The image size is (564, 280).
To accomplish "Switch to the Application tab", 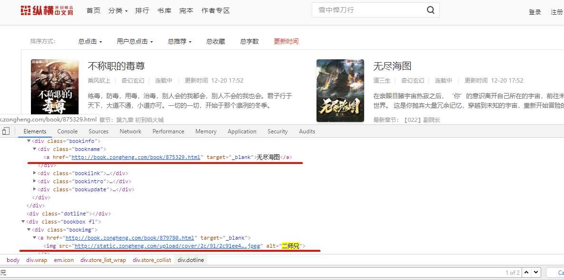I will 242,131.
